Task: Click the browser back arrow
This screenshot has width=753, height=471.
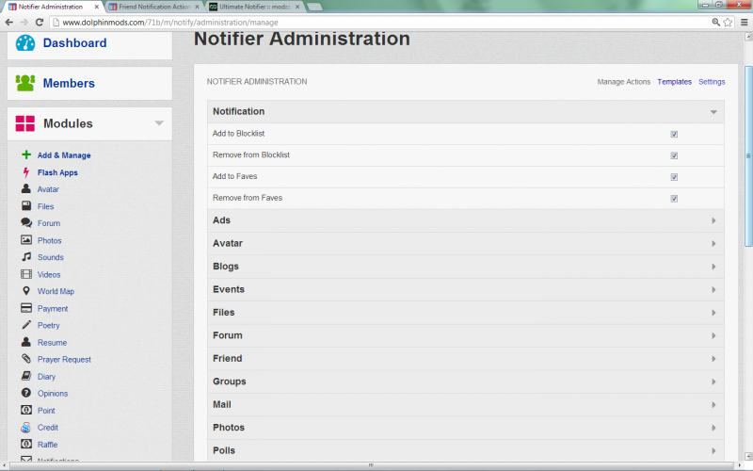Action: (x=9, y=22)
